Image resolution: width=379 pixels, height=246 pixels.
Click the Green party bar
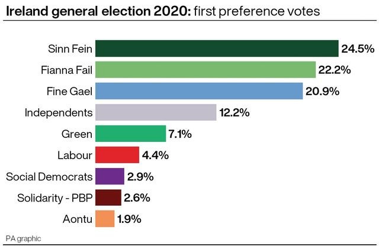(x=130, y=134)
